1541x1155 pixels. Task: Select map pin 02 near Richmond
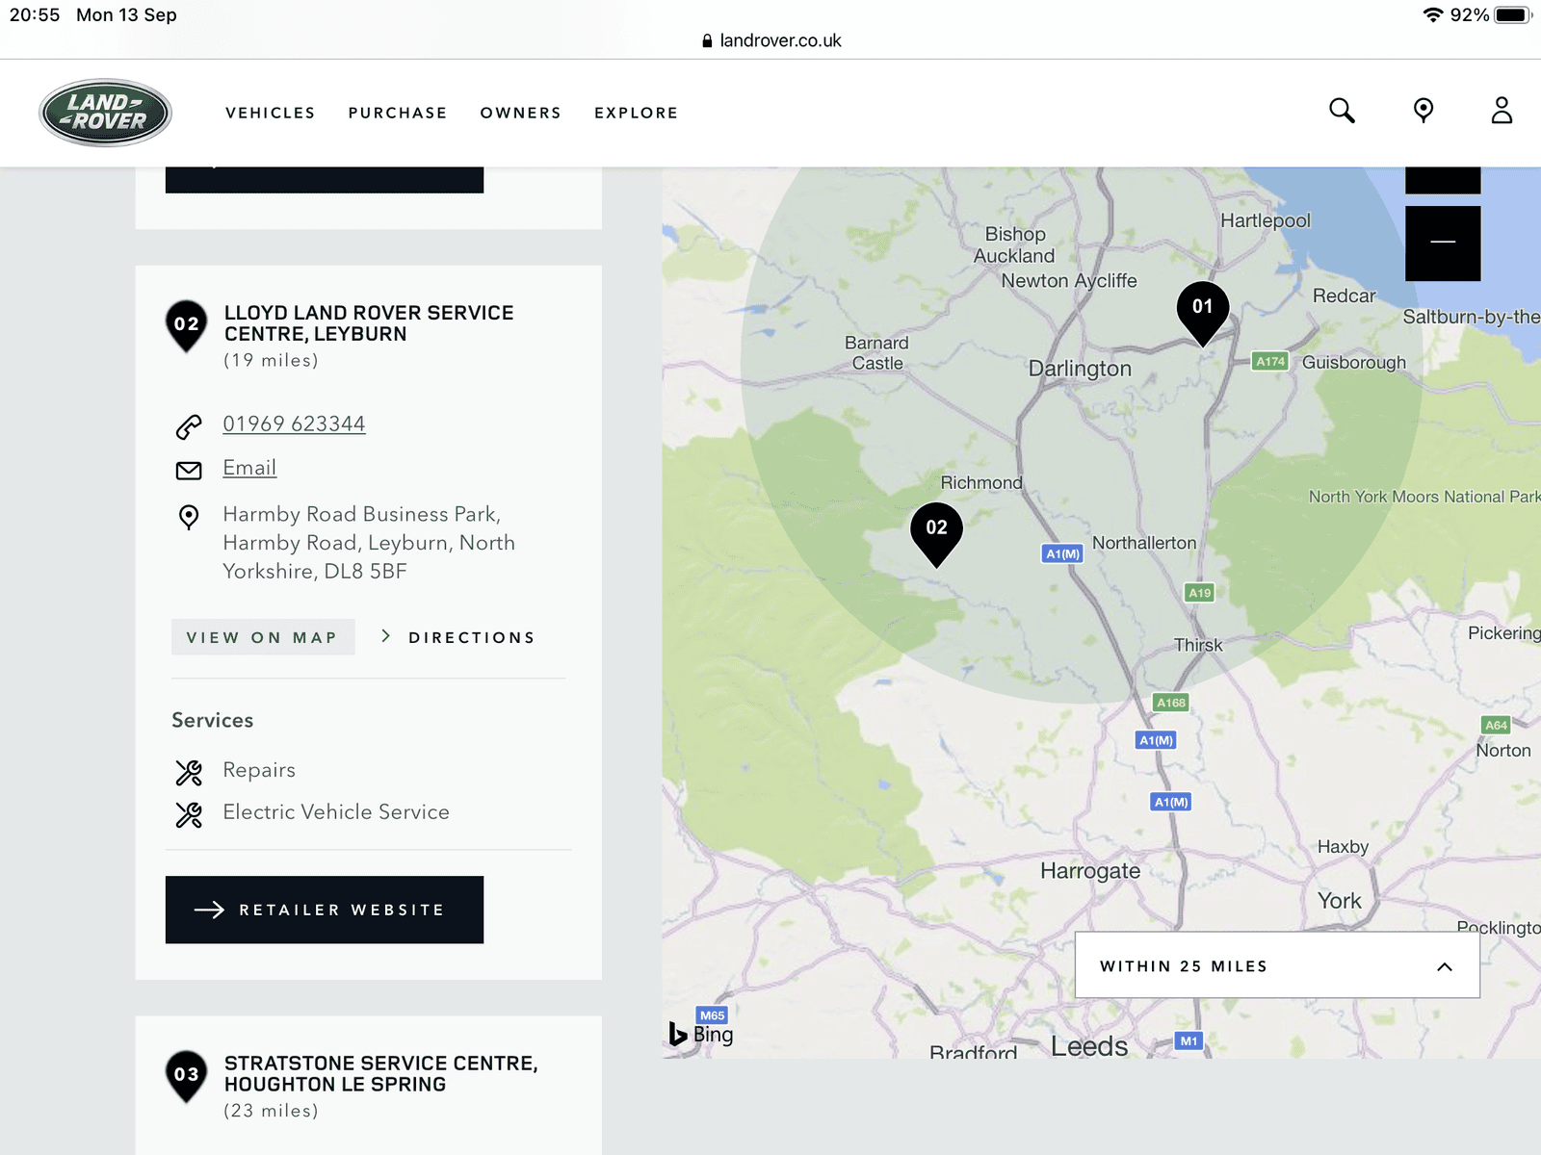936,534
